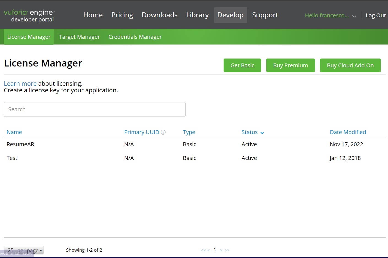Click the Basic type in Test row
Image resolution: width=388 pixels, height=258 pixels.
(189, 158)
